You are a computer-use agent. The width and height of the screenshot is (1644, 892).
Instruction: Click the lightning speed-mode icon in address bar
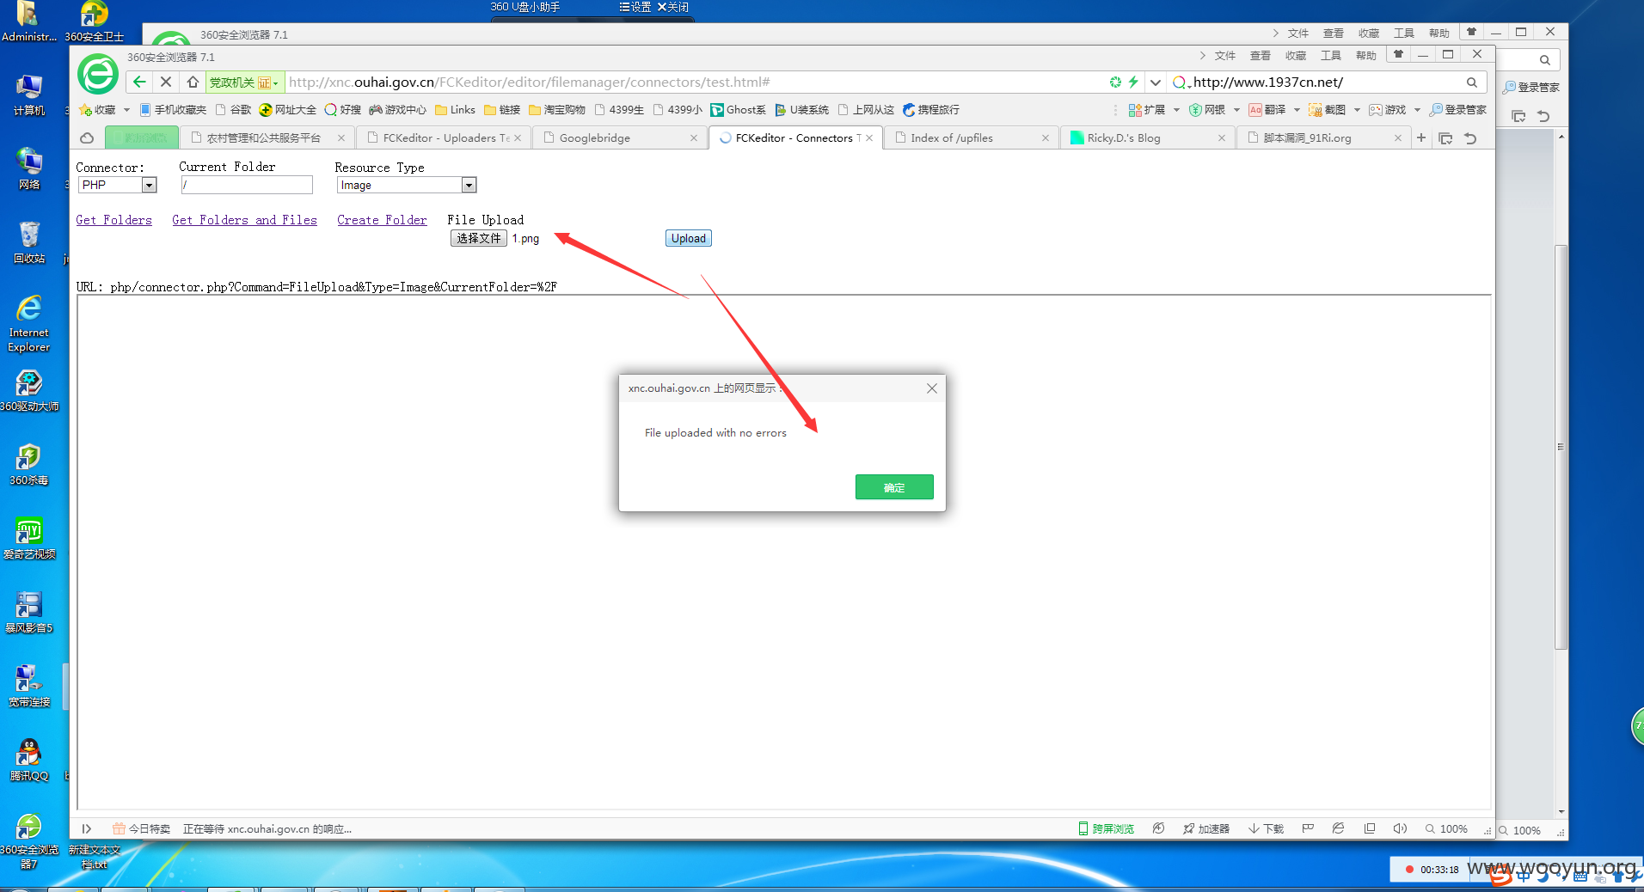[1133, 82]
